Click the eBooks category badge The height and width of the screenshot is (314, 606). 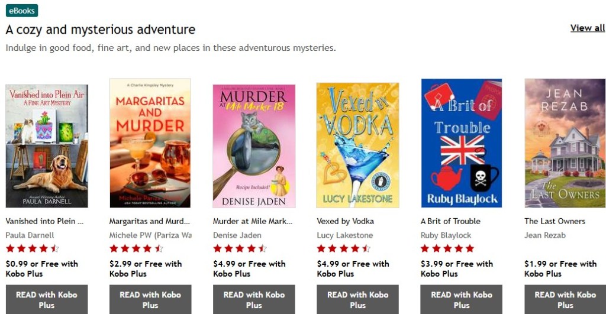pyautogui.click(x=22, y=11)
